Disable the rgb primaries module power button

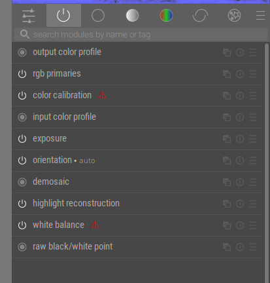pos(22,74)
